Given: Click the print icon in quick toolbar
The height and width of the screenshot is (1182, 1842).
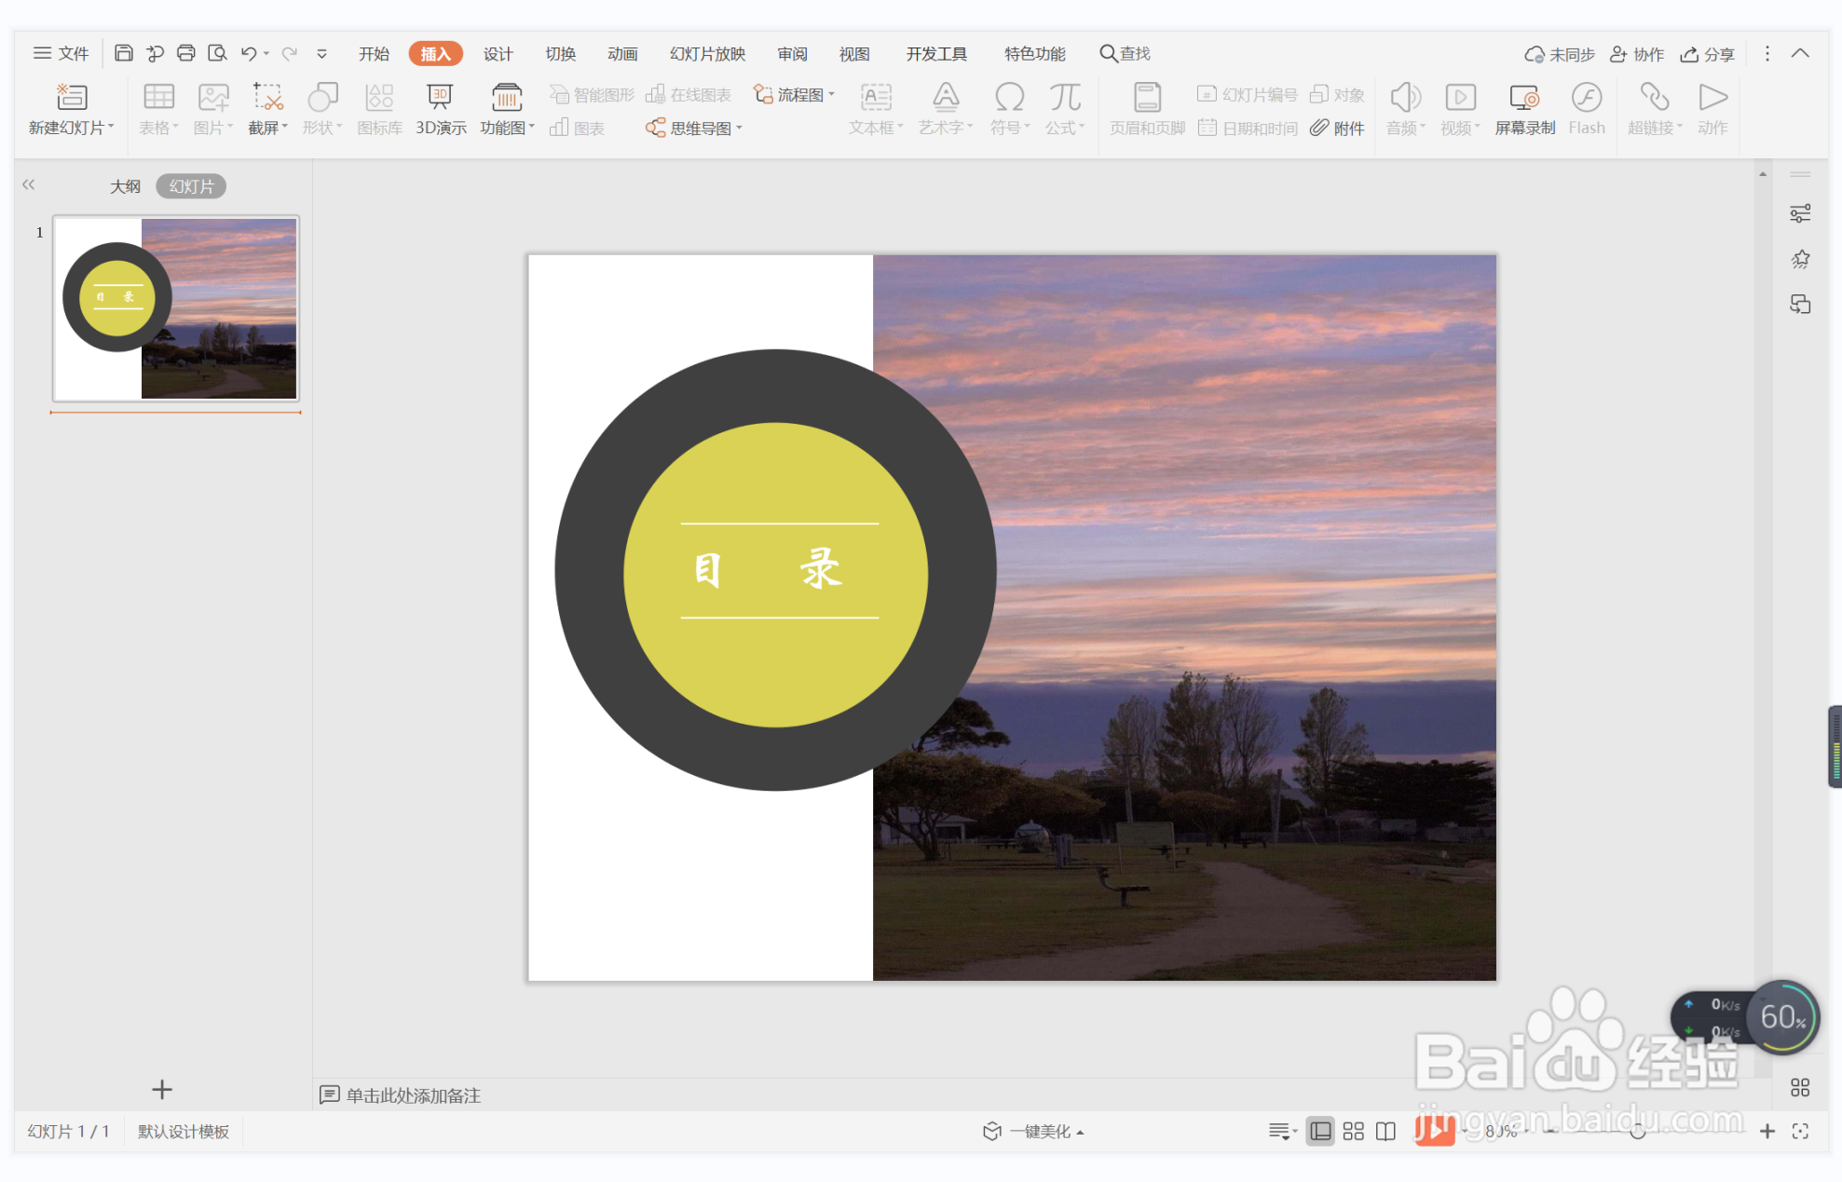Looking at the screenshot, I should pyautogui.click(x=185, y=53).
